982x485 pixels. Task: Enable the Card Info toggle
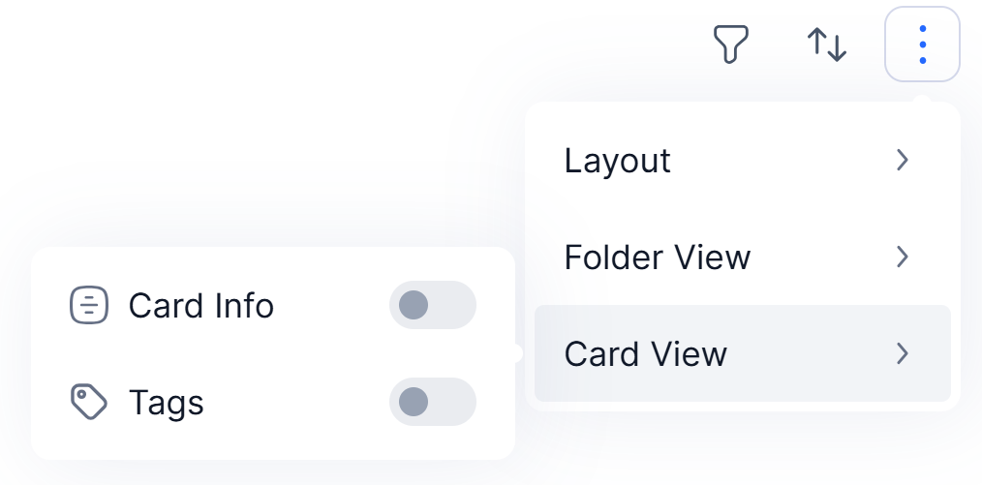pos(433,305)
